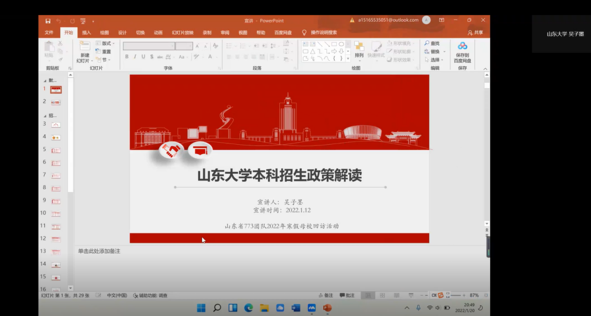The image size is (591, 316).
Task: Open the Insert (插入) ribbon tab
Action: (86, 33)
